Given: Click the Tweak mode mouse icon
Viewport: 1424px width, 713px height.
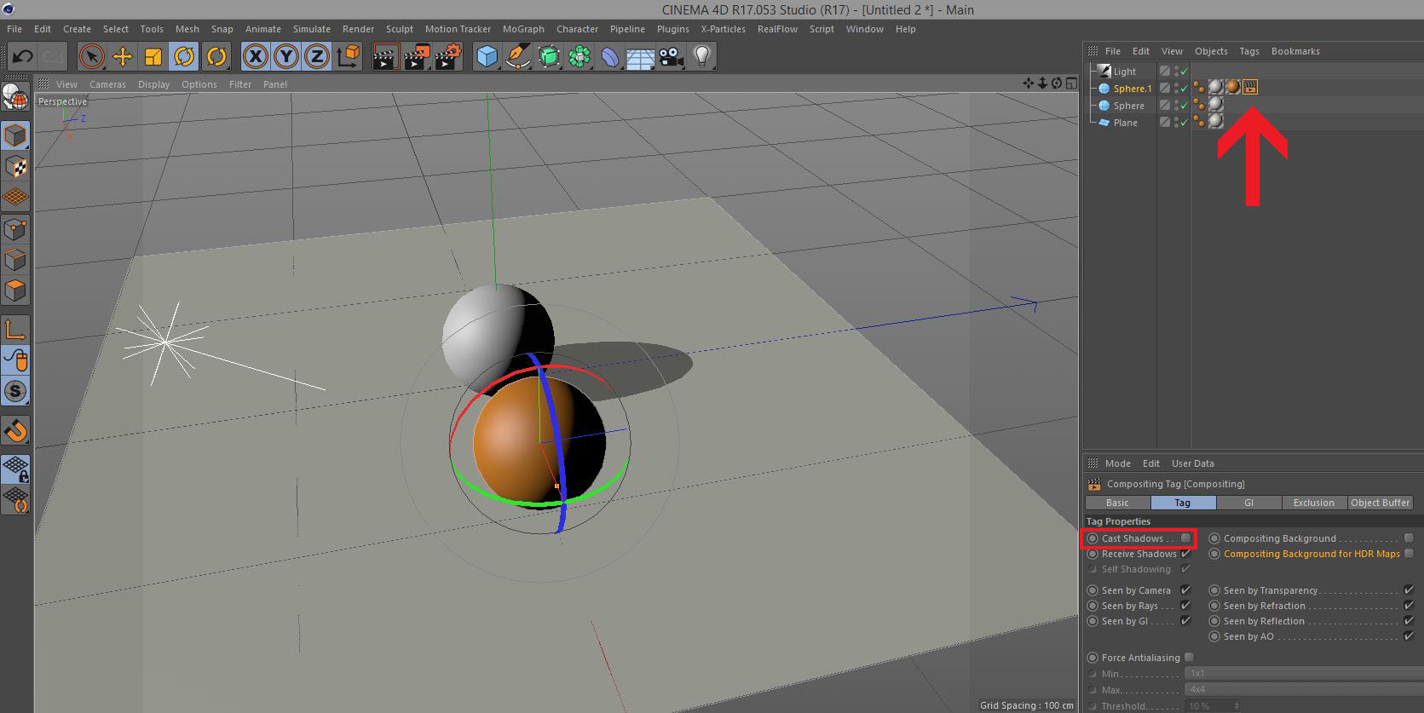Looking at the screenshot, I should pos(15,360).
